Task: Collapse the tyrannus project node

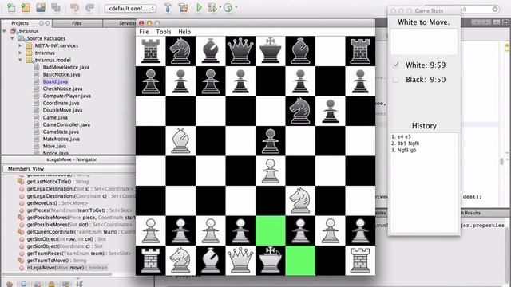Action: (5, 32)
